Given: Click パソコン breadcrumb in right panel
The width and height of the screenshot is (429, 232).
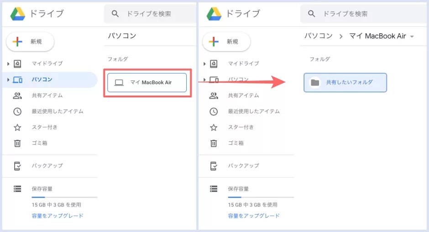Looking at the screenshot, I should (x=319, y=36).
